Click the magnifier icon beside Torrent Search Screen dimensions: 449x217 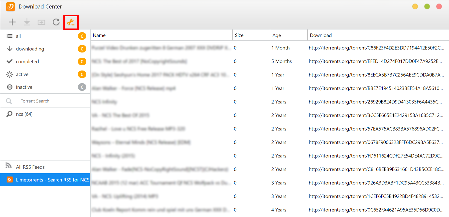point(9,101)
